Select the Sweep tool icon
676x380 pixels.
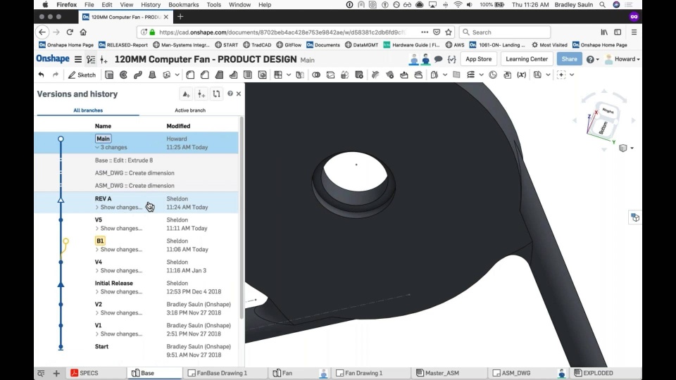pyautogui.click(x=138, y=75)
